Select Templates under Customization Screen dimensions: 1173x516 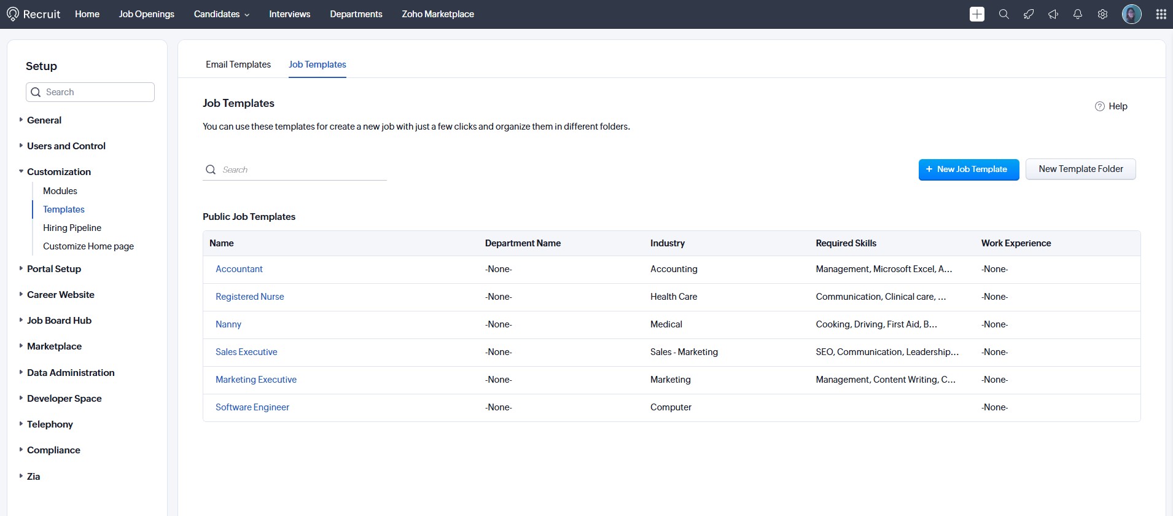(x=64, y=209)
